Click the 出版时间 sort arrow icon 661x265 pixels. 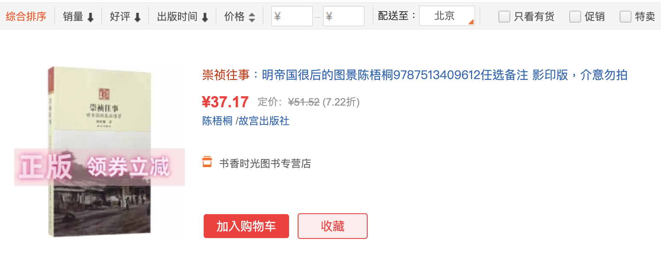coord(205,17)
